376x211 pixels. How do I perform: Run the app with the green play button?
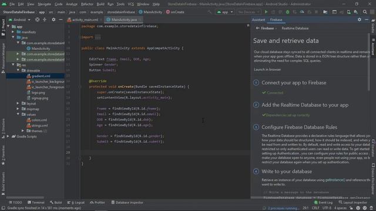tap(266, 12)
